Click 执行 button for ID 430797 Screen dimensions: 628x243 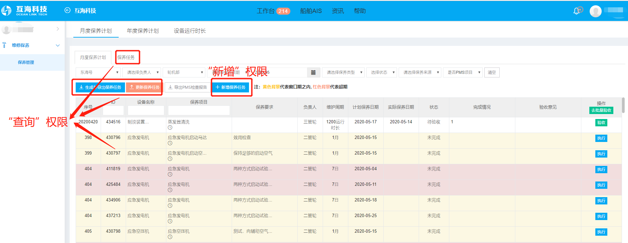[x=601, y=154]
